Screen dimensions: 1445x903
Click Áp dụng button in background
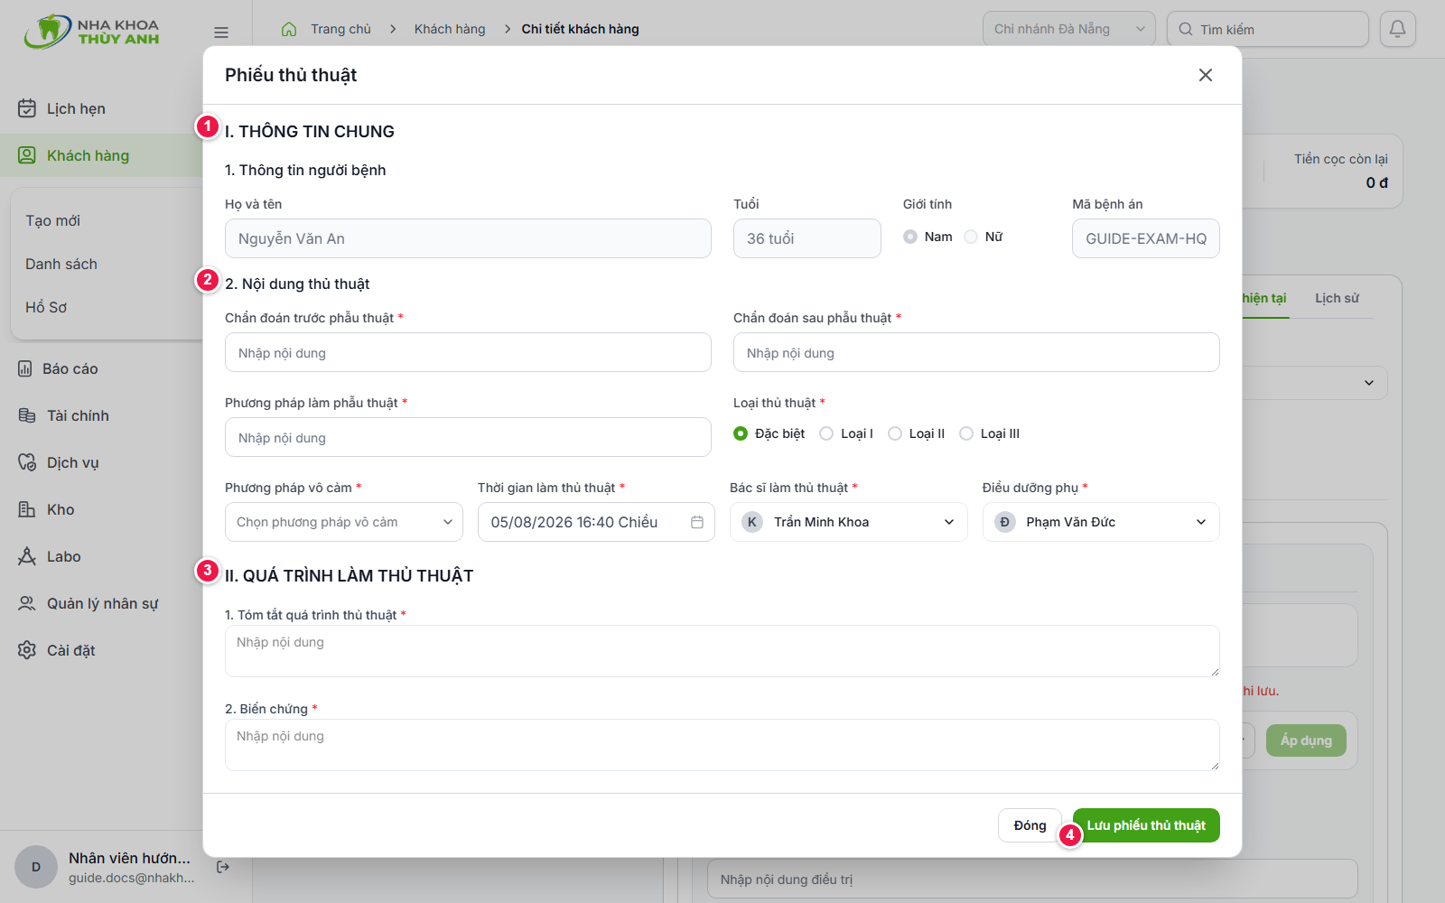pos(1306,740)
